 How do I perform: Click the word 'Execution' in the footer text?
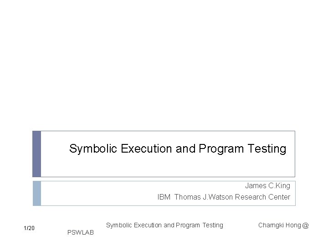point(148,225)
